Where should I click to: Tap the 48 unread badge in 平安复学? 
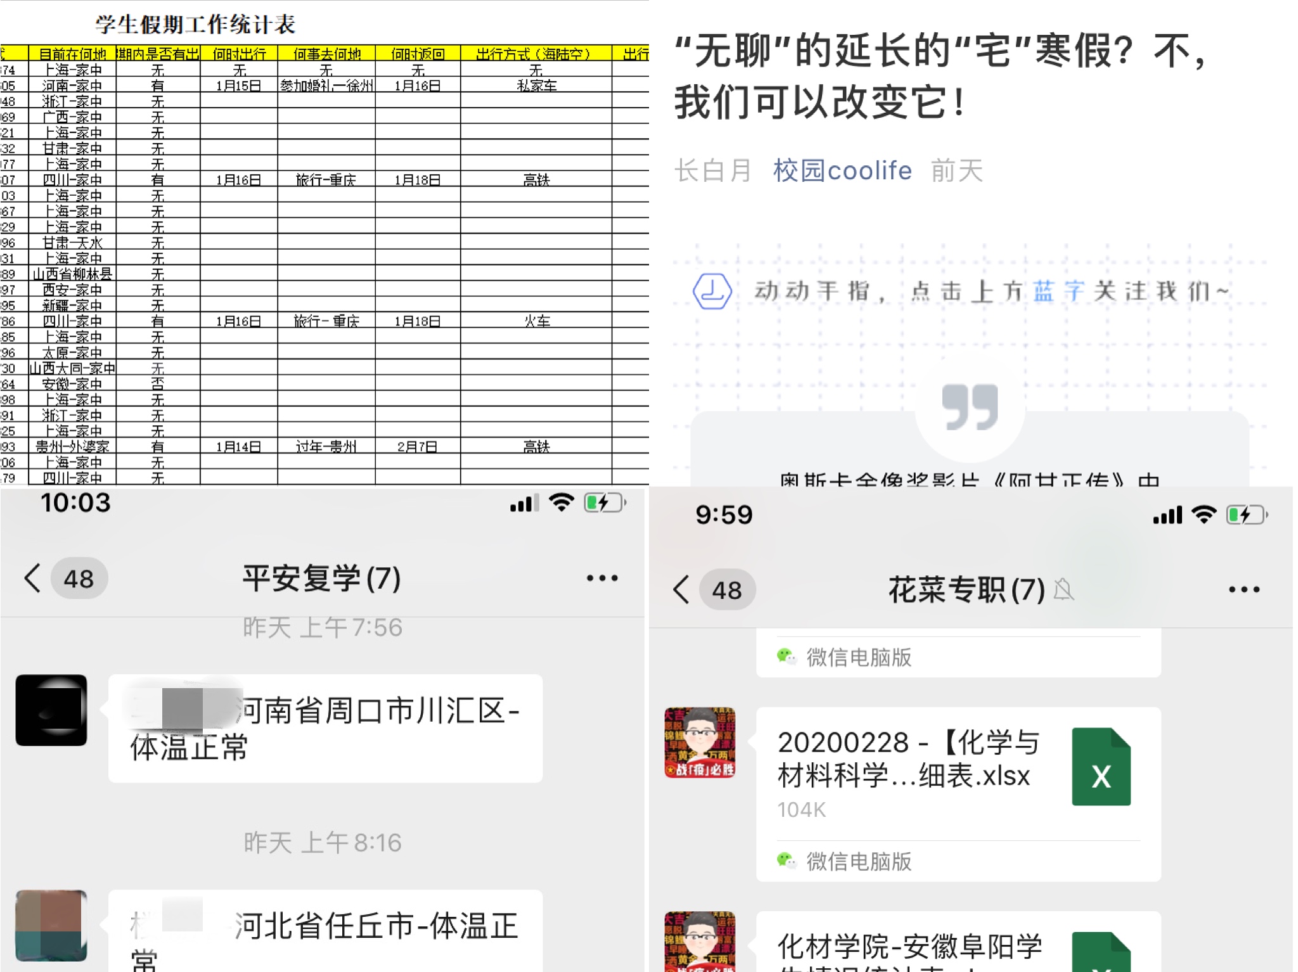click(79, 578)
